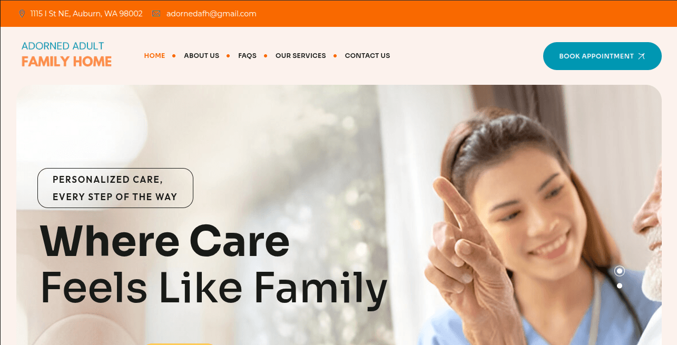Click the adornedafh@gmail.com email link
Viewport: 677px width, 345px height.
pyautogui.click(x=211, y=14)
